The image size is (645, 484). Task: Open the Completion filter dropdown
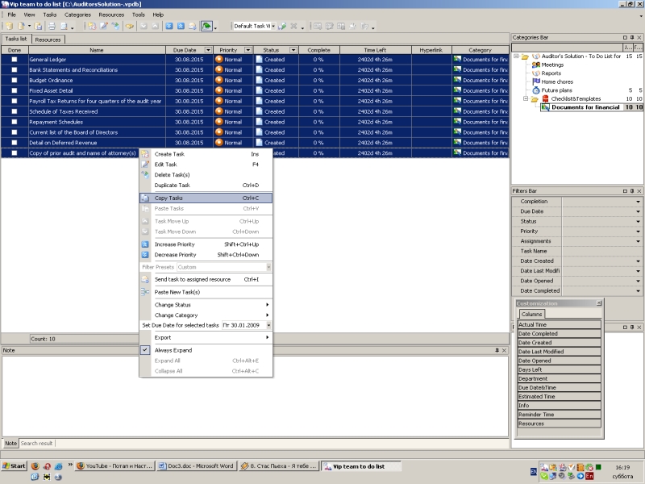pos(638,202)
